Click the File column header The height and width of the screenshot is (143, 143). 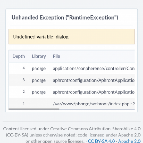pos(57,56)
